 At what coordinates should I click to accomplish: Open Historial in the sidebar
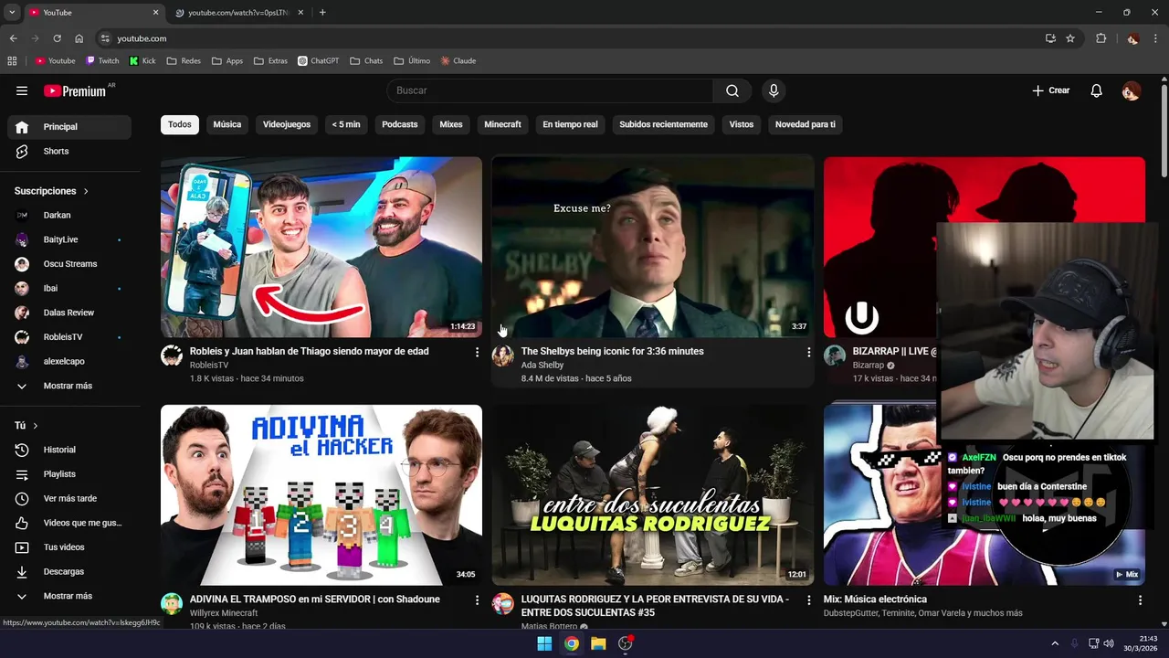point(69,450)
